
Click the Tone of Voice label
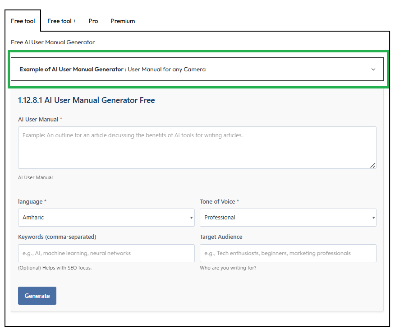coord(219,201)
